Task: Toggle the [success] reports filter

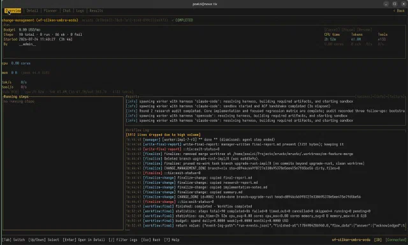Action: pyautogui.click(x=365, y=96)
